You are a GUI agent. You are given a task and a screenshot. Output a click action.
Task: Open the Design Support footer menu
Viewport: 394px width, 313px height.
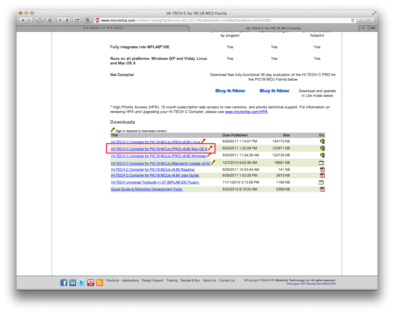152,280
